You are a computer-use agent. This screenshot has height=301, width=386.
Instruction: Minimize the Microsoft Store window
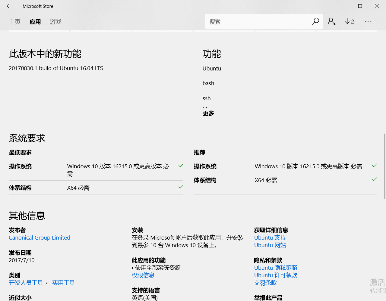343,6
